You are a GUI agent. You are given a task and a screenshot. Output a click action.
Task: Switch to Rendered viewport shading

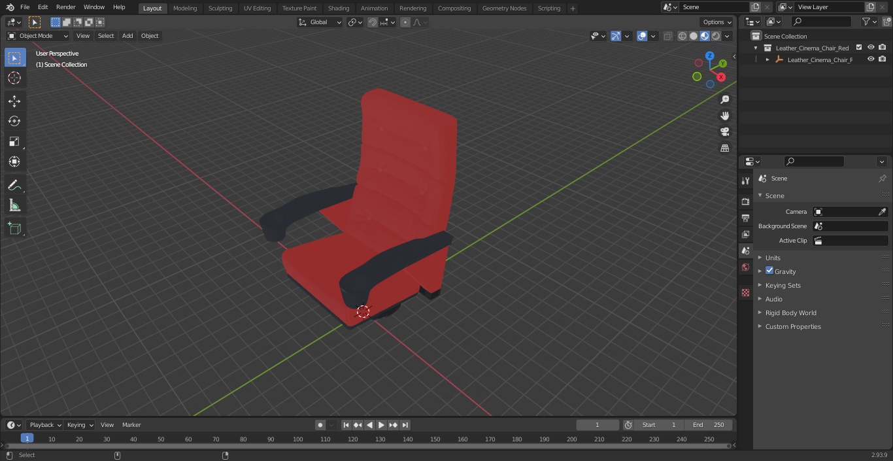[x=716, y=36]
